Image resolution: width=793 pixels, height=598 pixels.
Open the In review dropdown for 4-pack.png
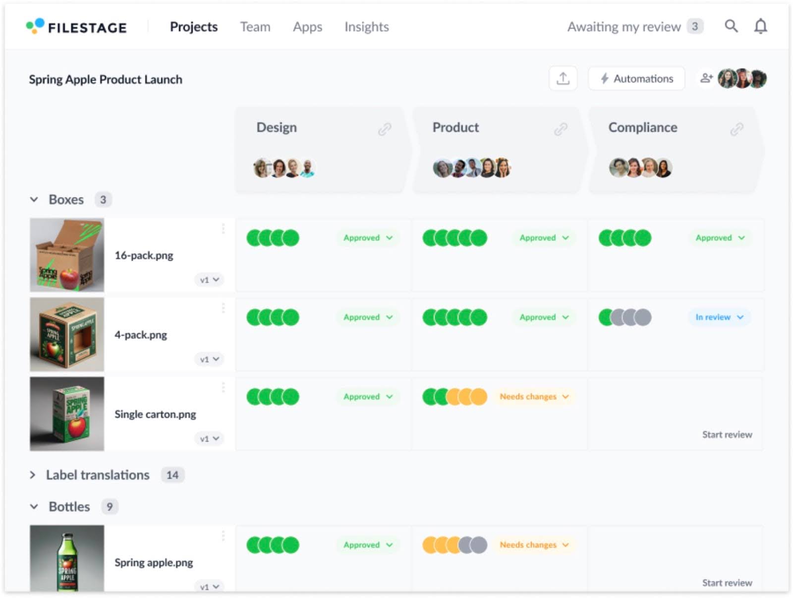(x=719, y=317)
